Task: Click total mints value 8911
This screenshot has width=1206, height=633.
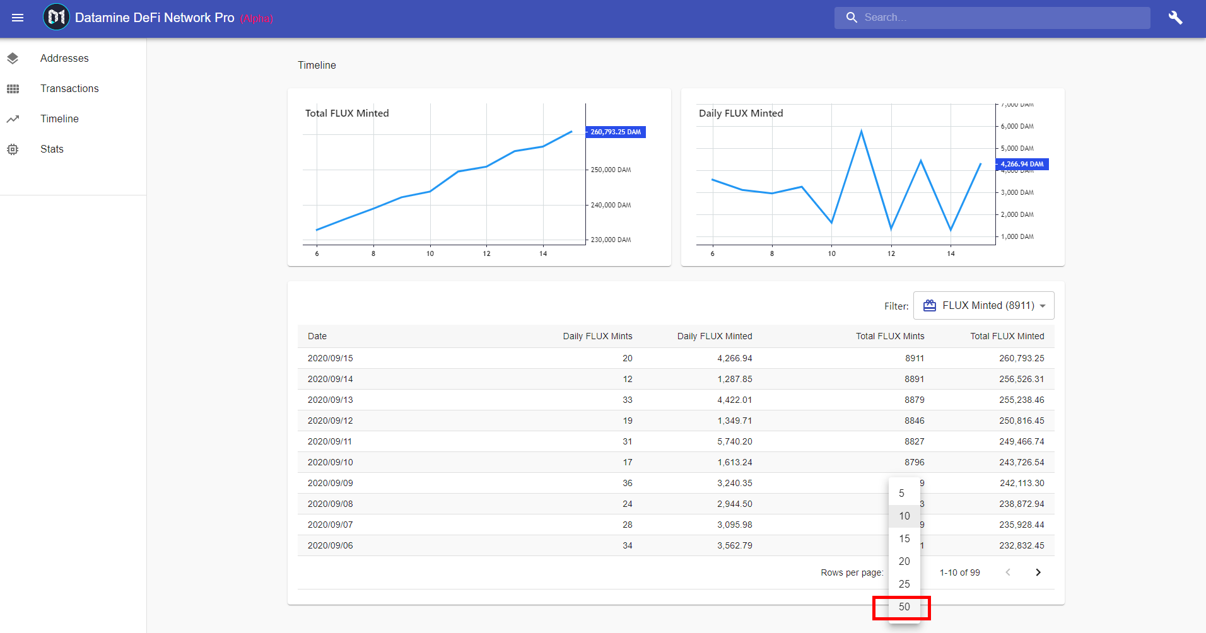Action: pos(915,358)
